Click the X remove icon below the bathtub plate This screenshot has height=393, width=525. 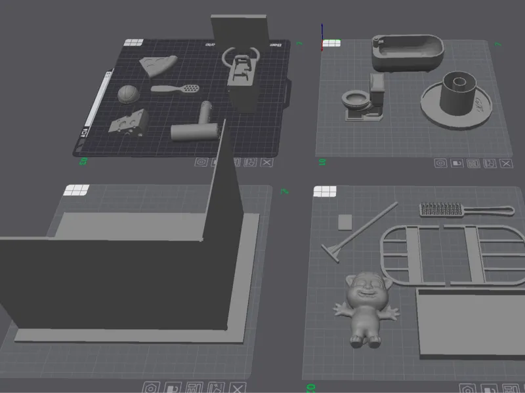pyautogui.click(x=506, y=163)
